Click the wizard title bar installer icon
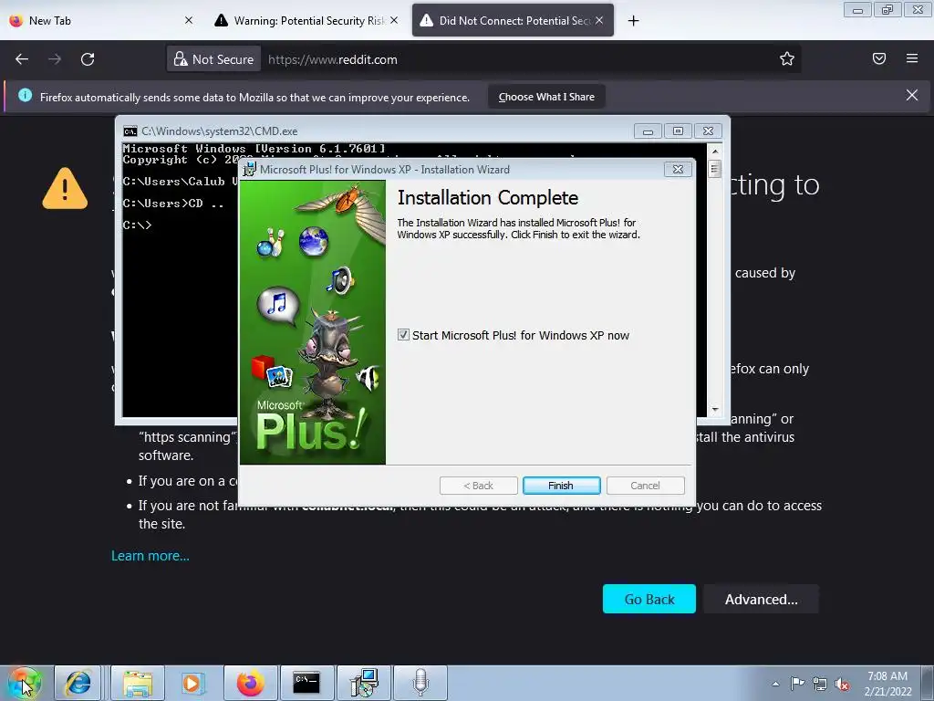Viewport: 934px width, 701px height. (x=249, y=169)
